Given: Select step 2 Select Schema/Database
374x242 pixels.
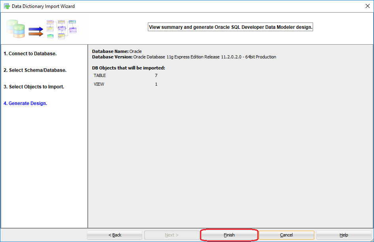Looking at the screenshot, I should pos(35,70).
